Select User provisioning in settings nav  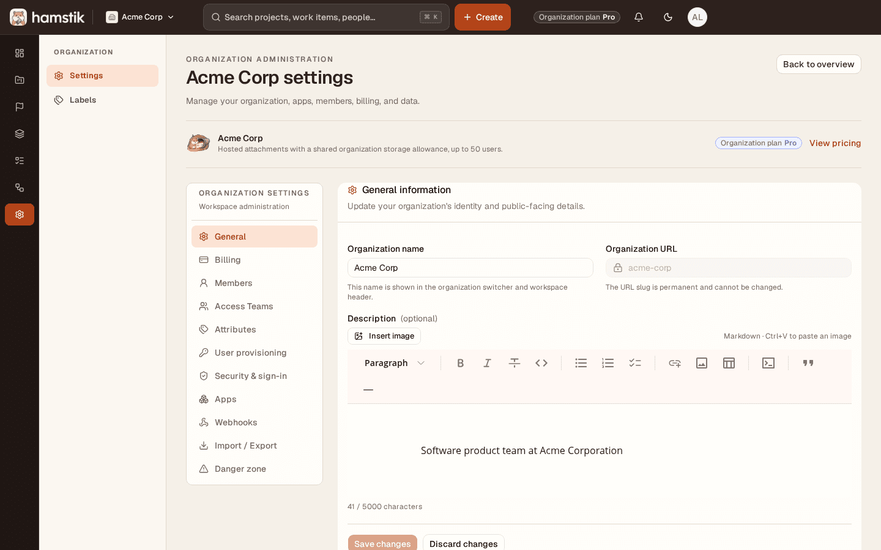coord(255,353)
